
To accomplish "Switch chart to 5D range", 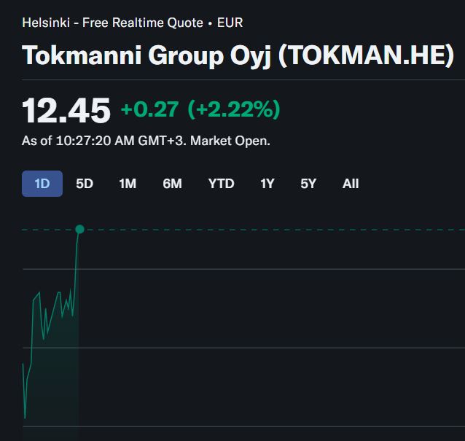I will coord(85,184).
